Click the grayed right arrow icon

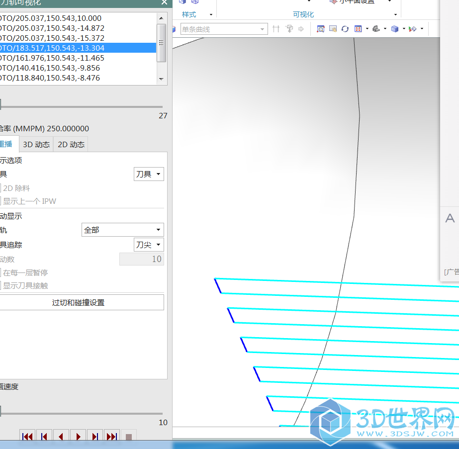[301, 29]
